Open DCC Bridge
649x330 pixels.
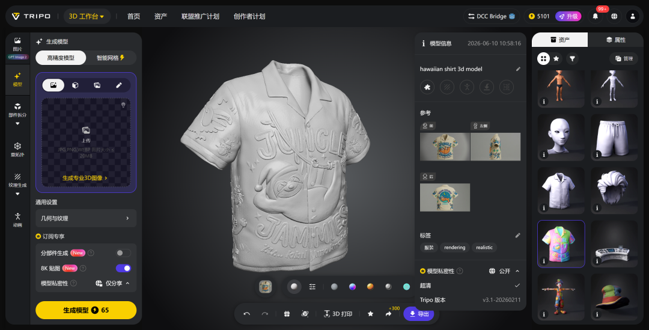click(x=492, y=16)
